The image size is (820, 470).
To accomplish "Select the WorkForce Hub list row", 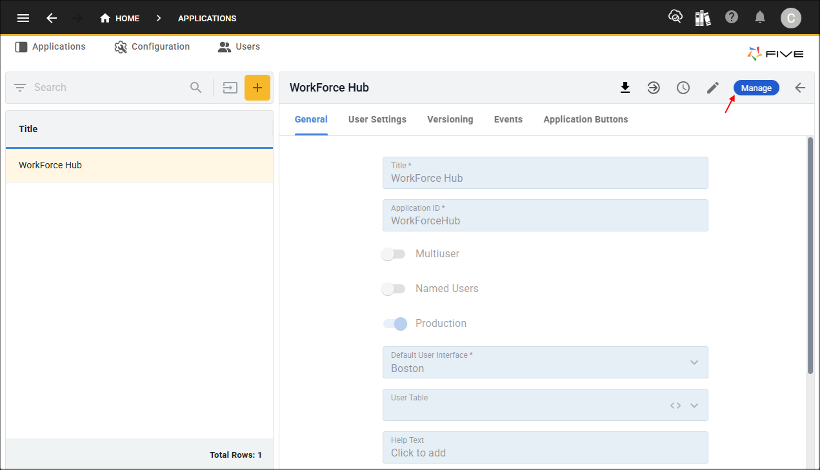I will pyautogui.click(x=139, y=165).
